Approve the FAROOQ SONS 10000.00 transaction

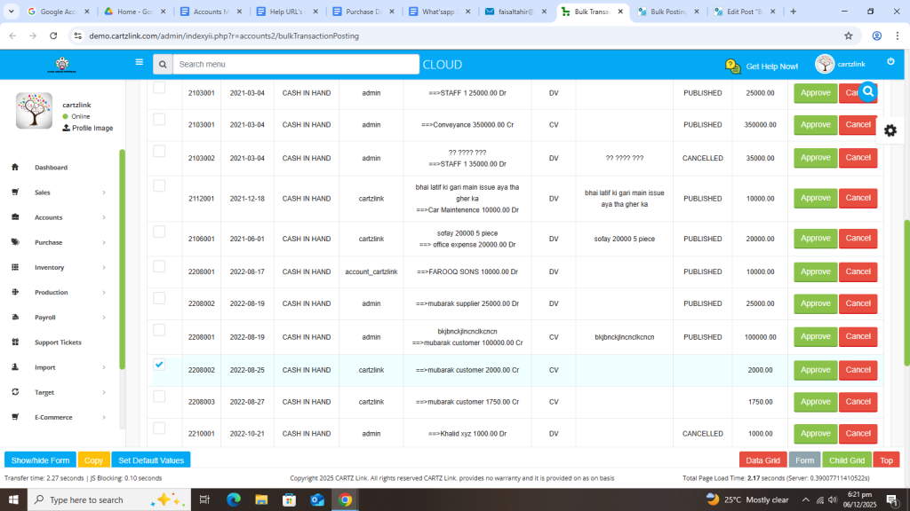point(815,271)
